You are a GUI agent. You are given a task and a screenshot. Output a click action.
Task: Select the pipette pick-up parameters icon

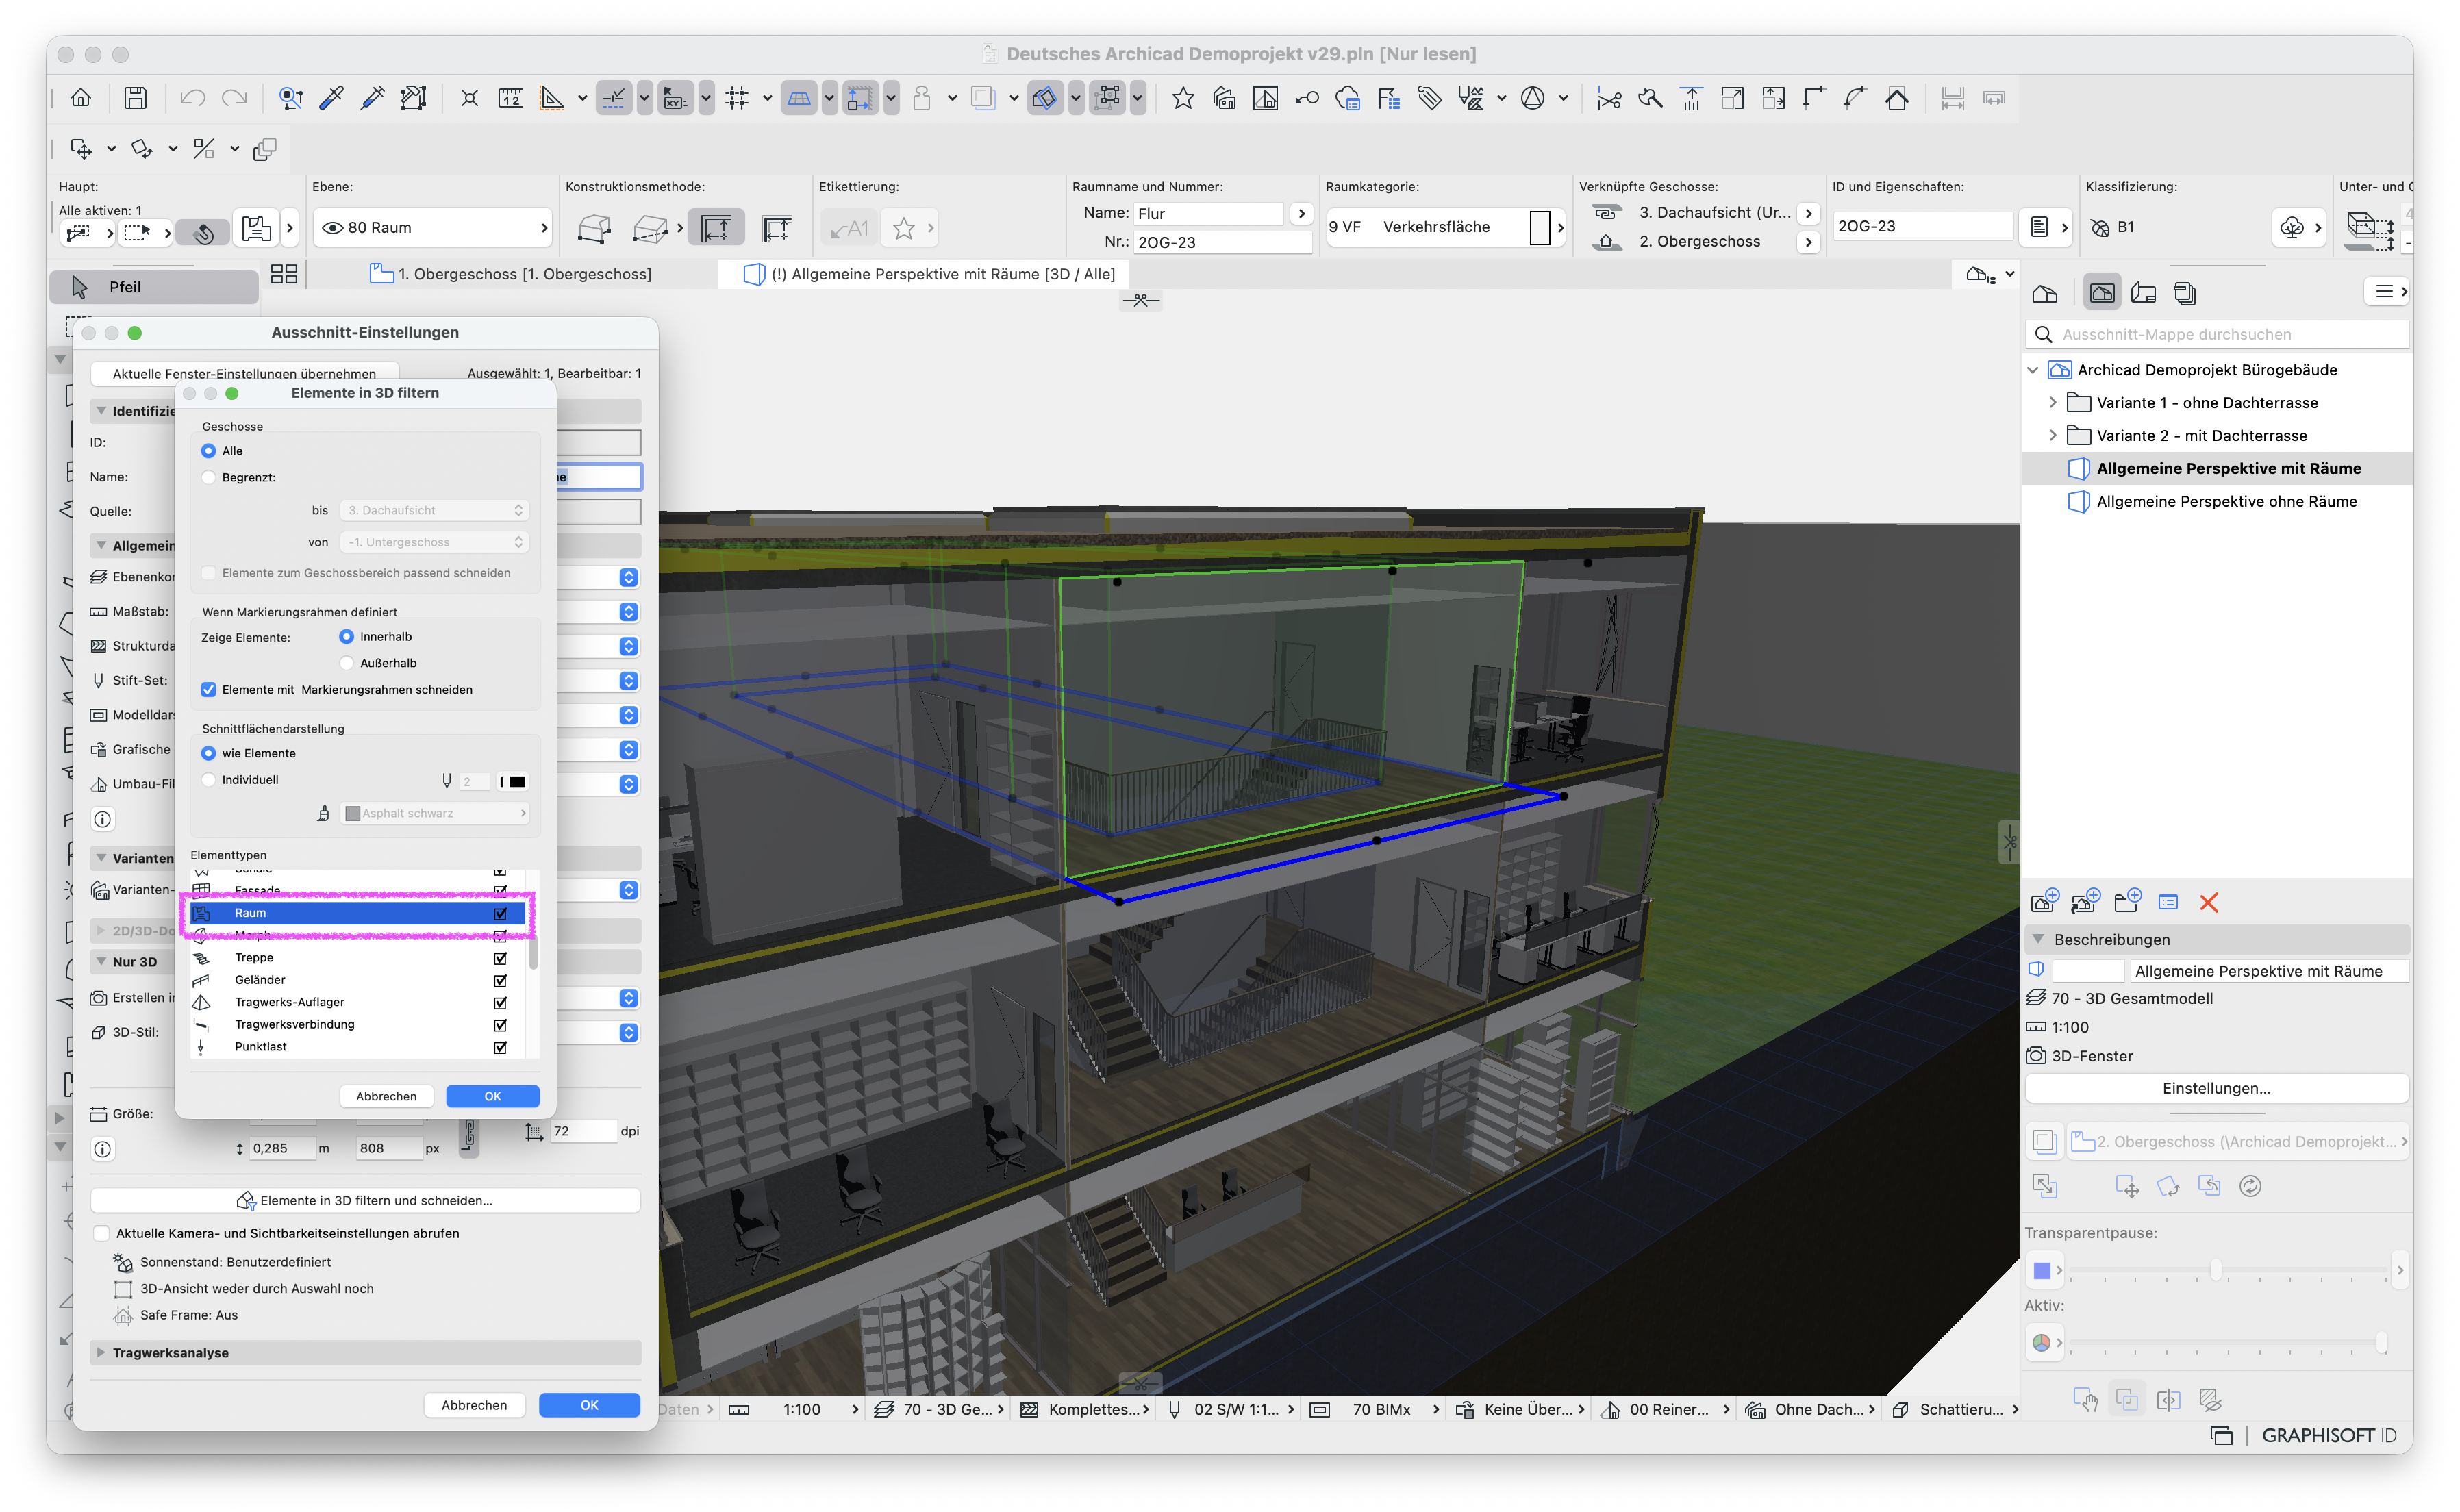pyautogui.click(x=331, y=98)
